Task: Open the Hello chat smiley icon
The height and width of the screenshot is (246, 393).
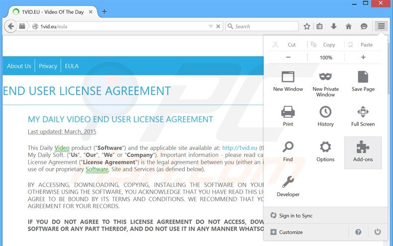Action: pos(364,26)
